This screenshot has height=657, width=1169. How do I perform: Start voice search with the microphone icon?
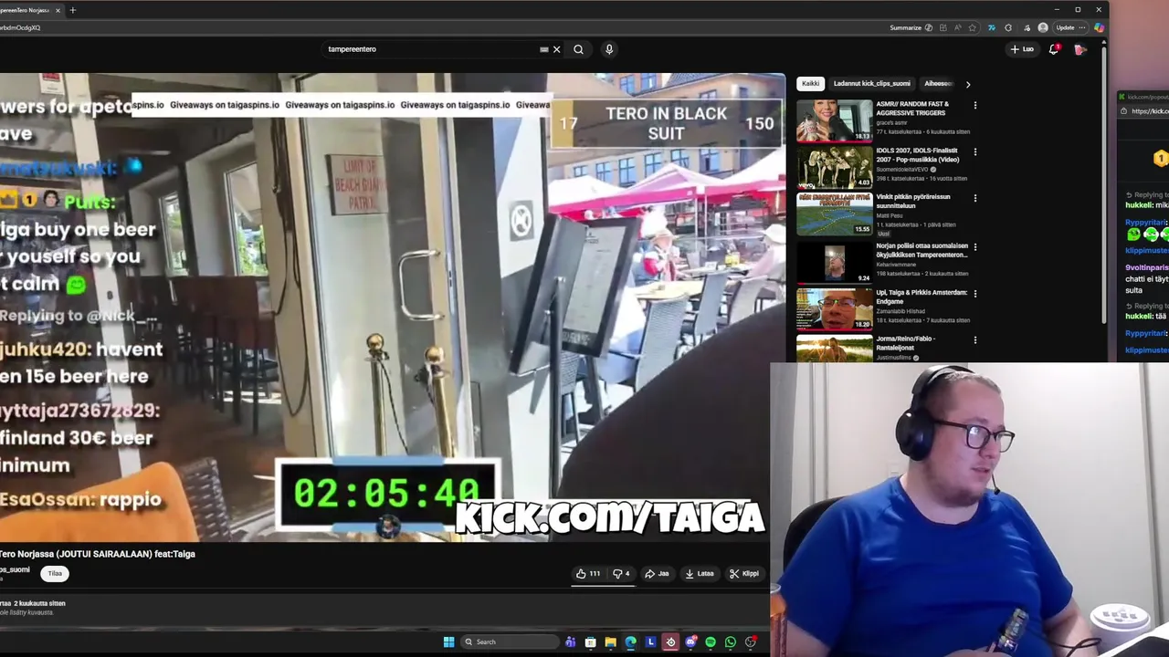click(609, 49)
